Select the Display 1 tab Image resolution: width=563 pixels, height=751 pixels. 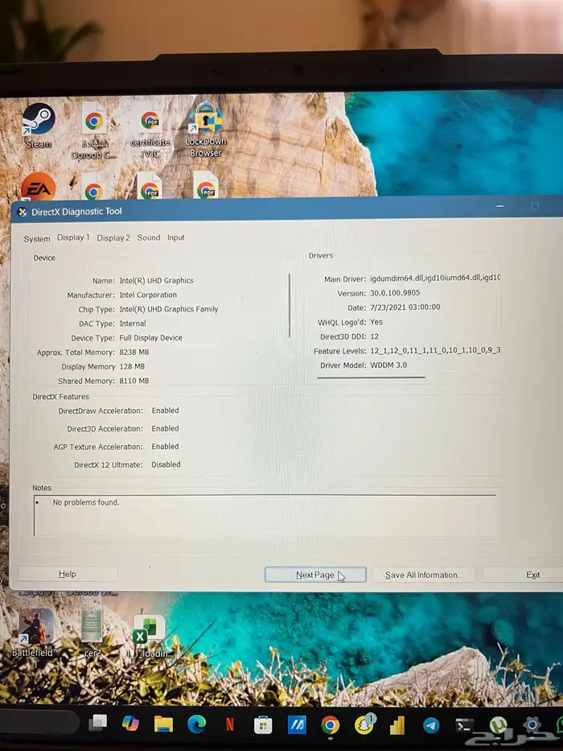(73, 237)
